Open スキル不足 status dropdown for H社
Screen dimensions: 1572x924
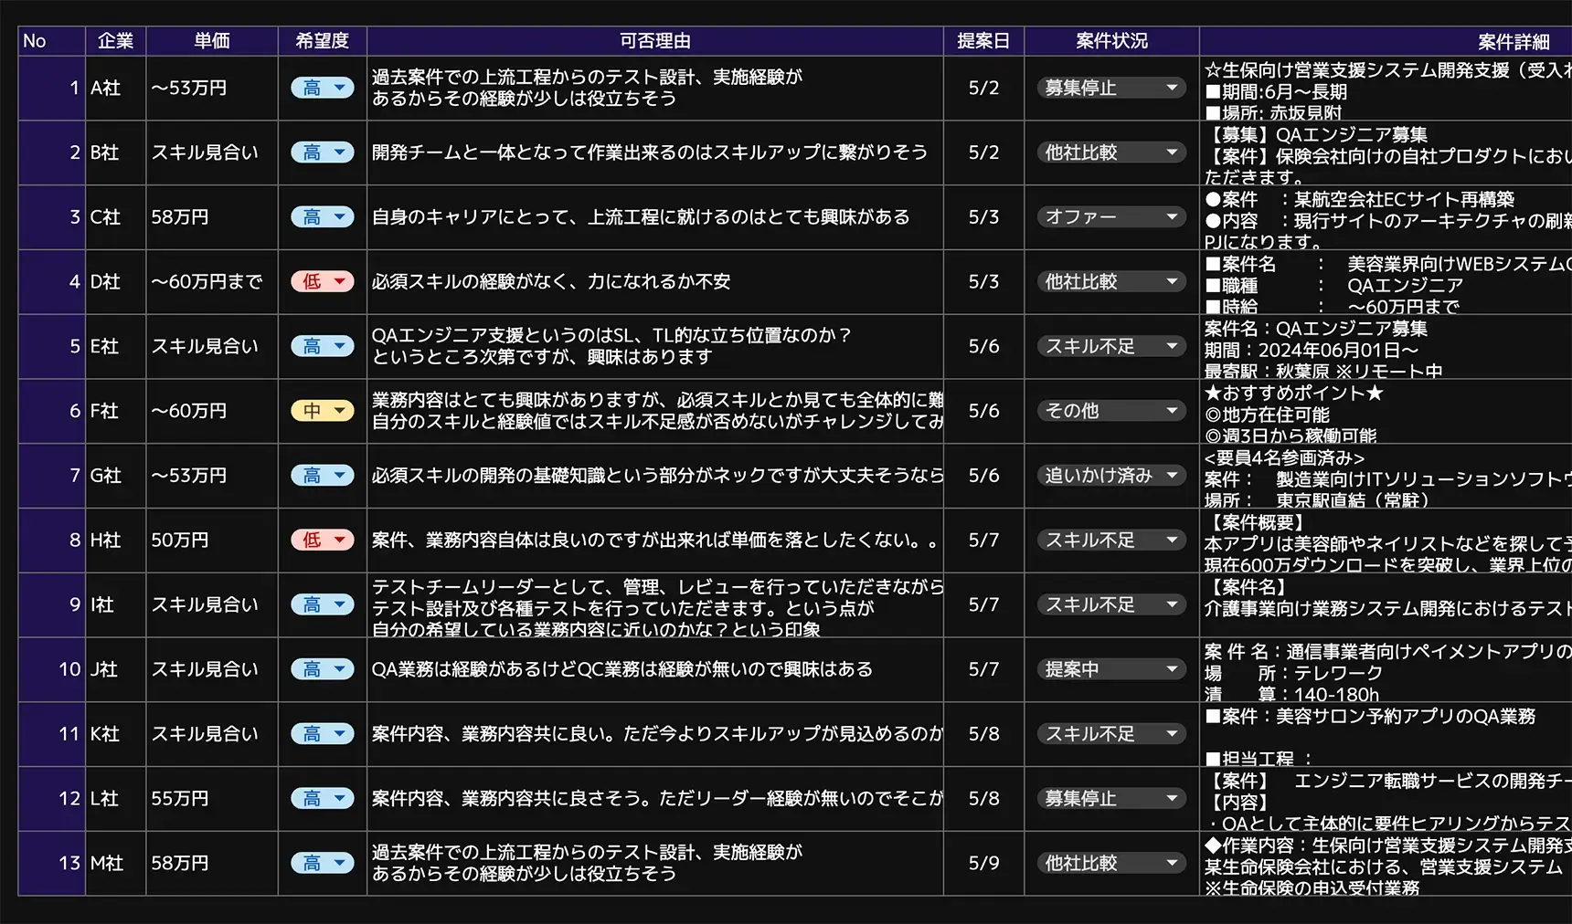[x=1111, y=541]
